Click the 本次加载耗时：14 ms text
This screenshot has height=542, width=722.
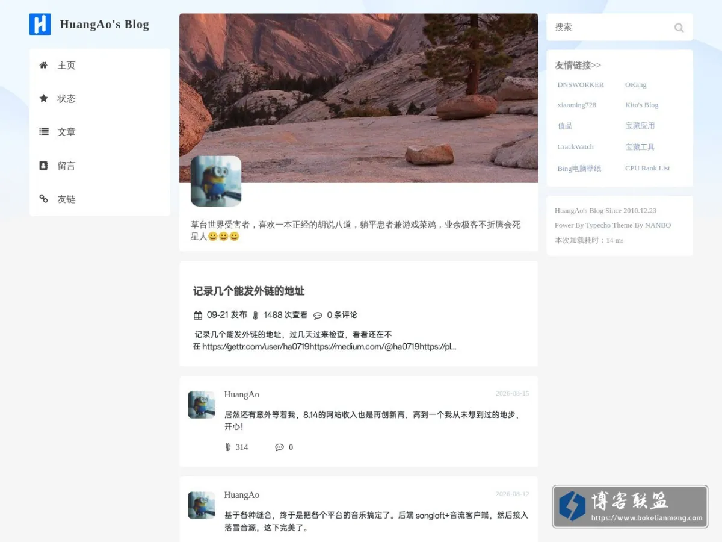589,240
